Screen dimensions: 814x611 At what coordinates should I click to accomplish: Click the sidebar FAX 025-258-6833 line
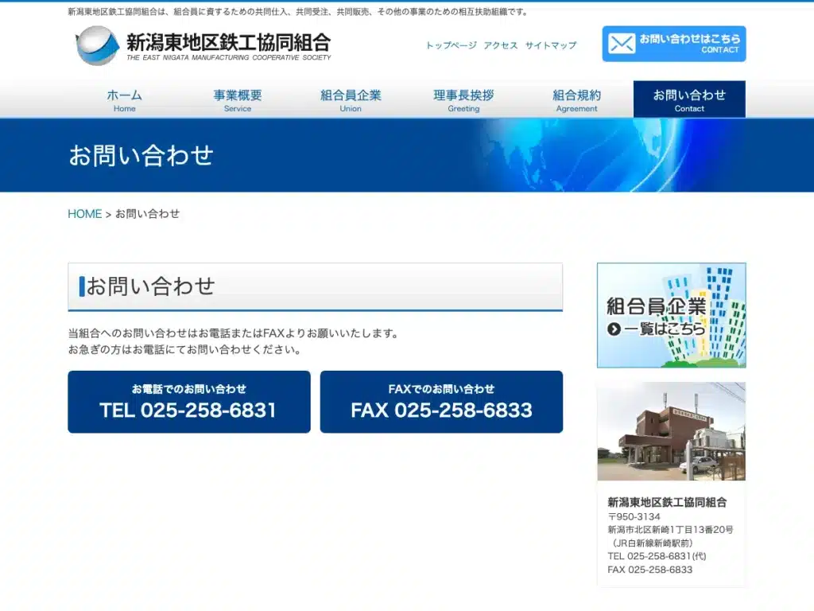(650, 570)
